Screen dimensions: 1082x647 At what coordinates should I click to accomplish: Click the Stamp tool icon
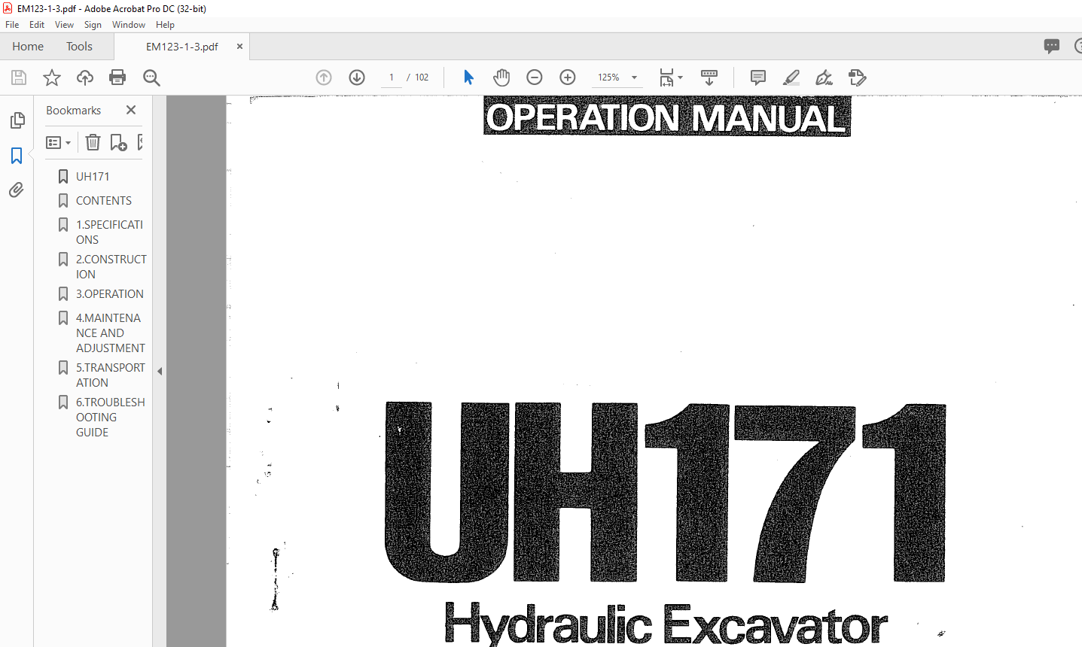(x=858, y=77)
